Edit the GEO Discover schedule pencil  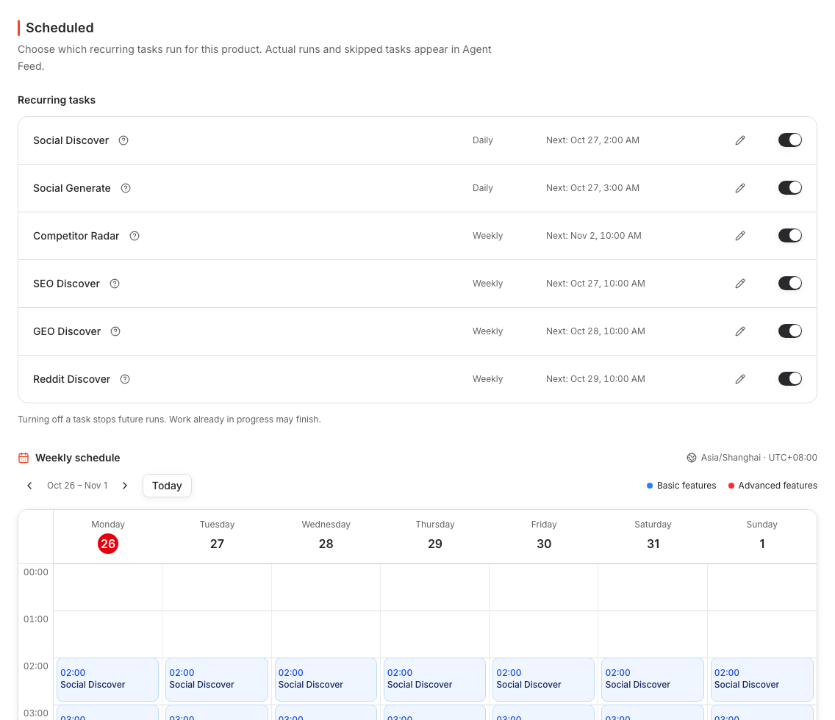[740, 331]
